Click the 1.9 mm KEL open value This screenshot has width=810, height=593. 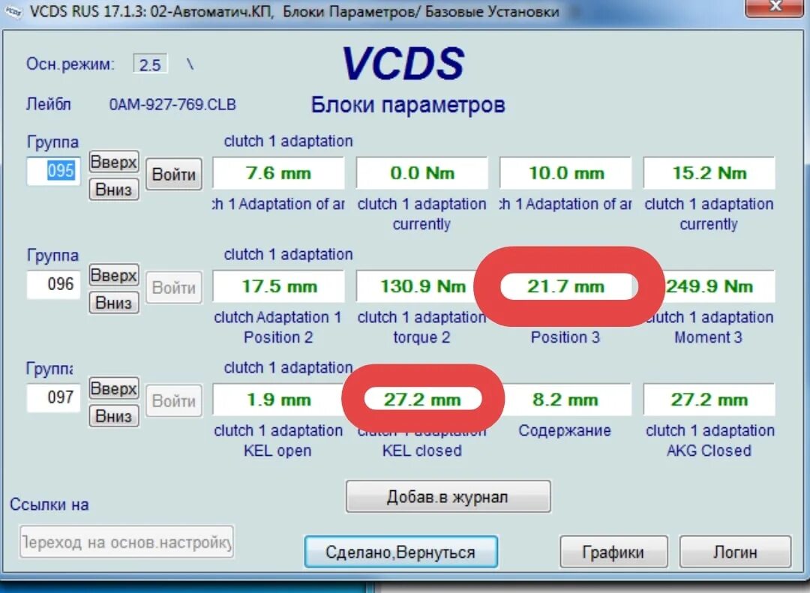[x=278, y=400]
